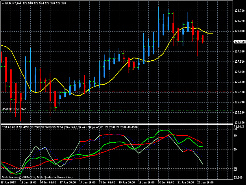Click the indicator scale label 23.808
This screenshot has height=185, width=246.
(x=239, y=178)
